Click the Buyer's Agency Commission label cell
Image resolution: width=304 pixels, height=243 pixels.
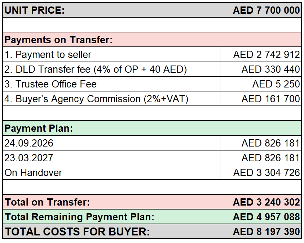point(111,99)
